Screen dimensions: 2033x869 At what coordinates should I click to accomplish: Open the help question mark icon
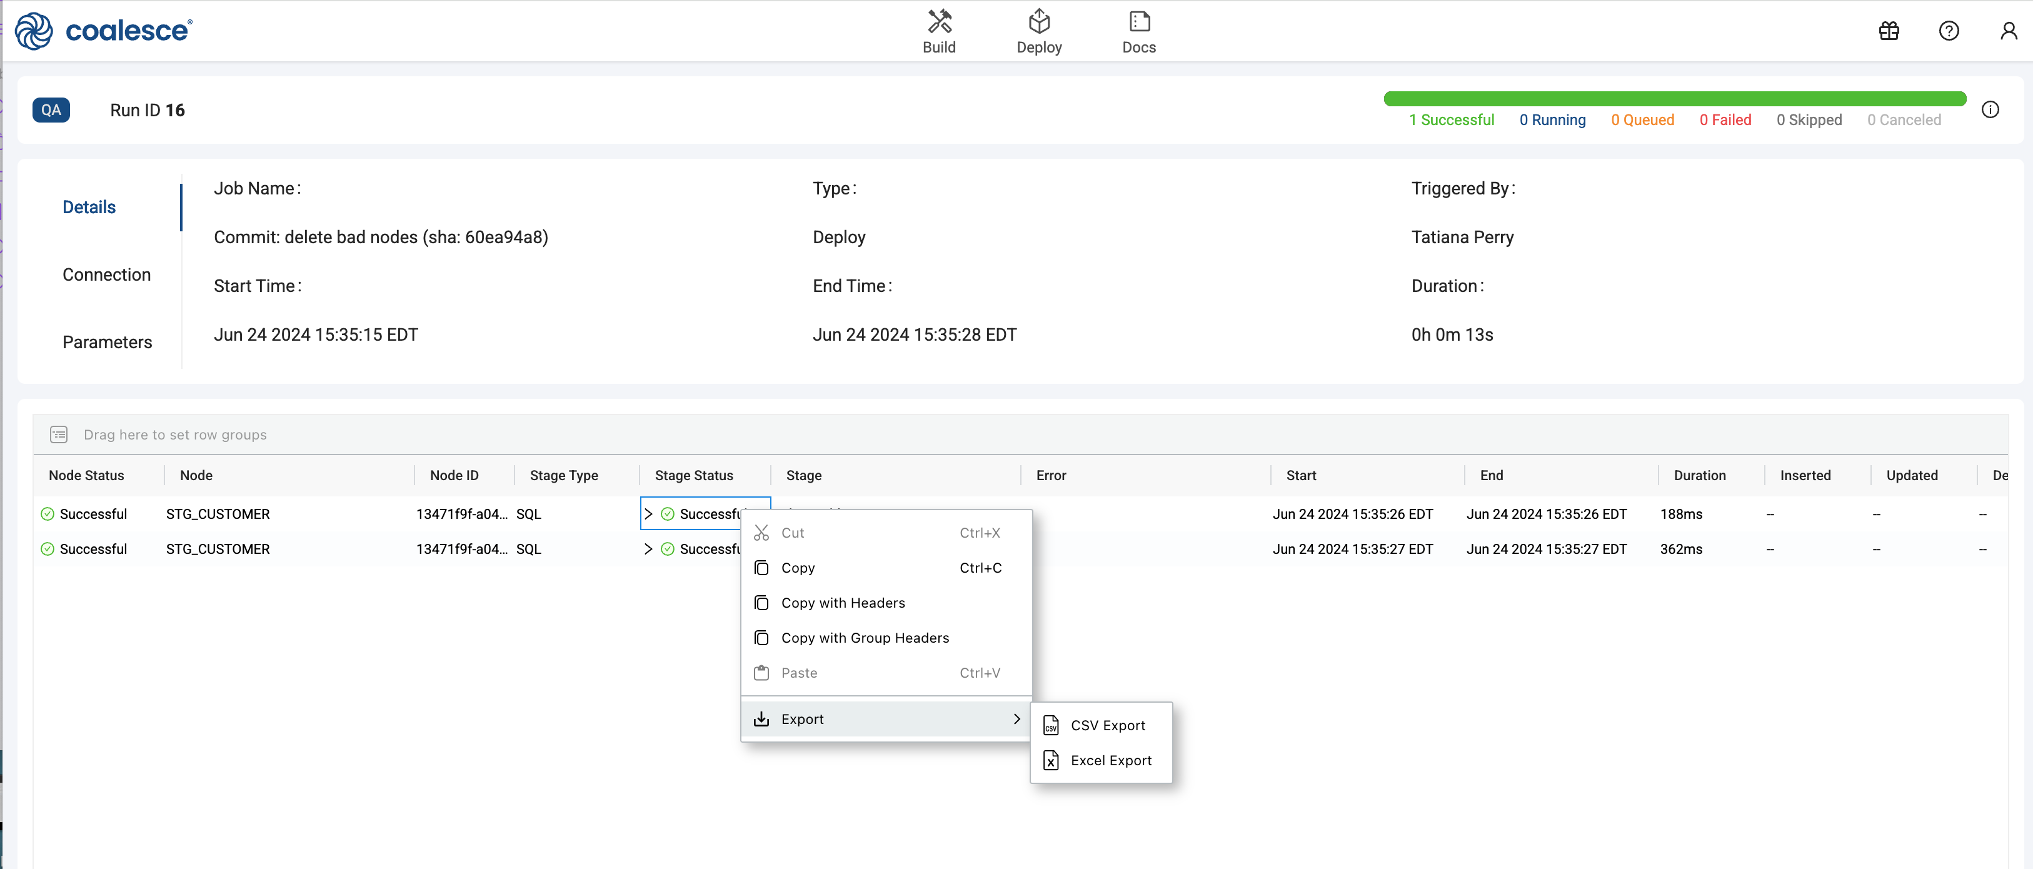click(1949, 31)
